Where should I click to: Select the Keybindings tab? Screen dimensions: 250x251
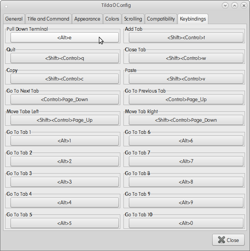coord(193,19)
